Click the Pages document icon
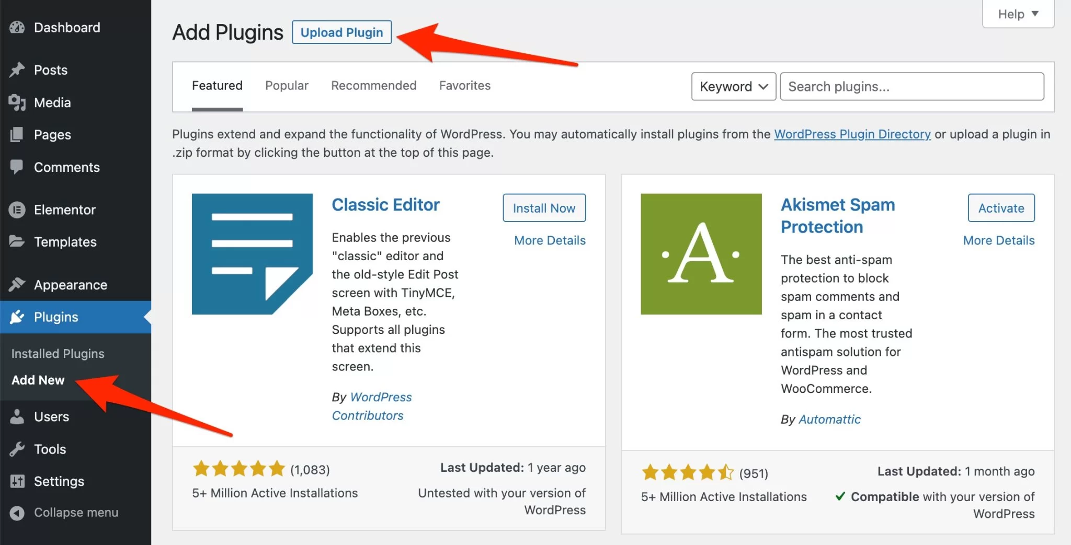The height and width of the screenshot is (545, 1071). [x=17, y=135]
